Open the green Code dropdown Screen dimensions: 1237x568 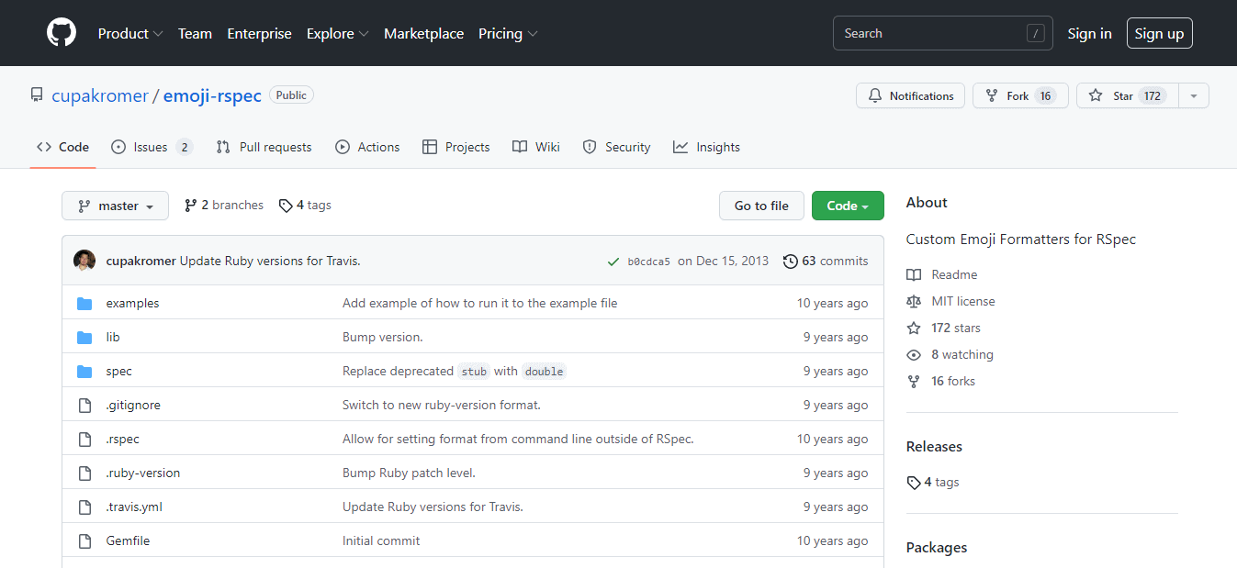(847, 206)
